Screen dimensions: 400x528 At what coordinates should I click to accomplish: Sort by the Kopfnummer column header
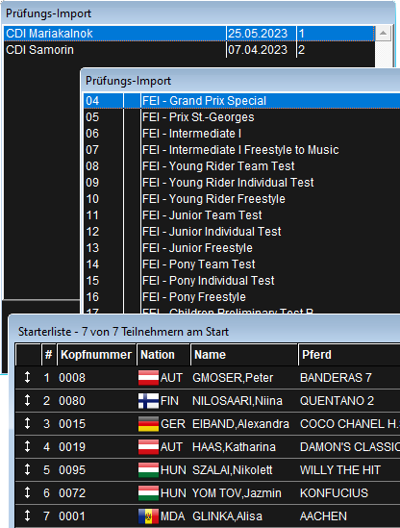96,355
